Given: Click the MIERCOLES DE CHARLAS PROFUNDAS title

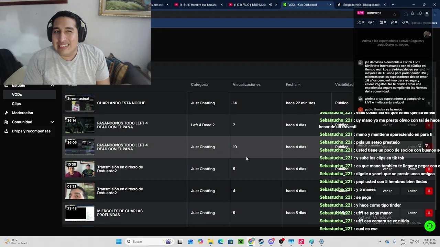Looking at the screenshot, I should click(x=120, y=213).
